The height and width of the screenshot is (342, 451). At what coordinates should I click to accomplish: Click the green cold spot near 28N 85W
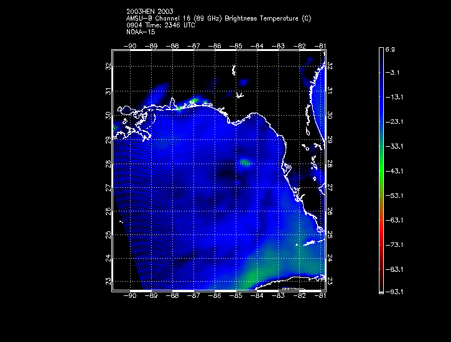coord(246,162)
